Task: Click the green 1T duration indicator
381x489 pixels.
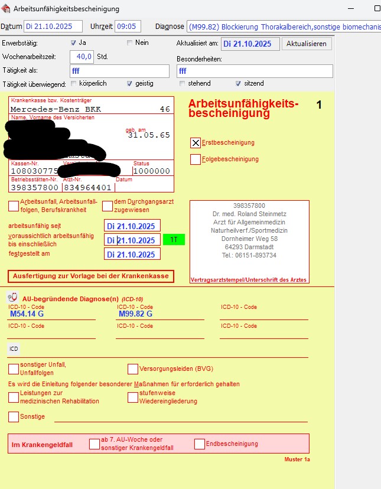Action: coord(174,240)
